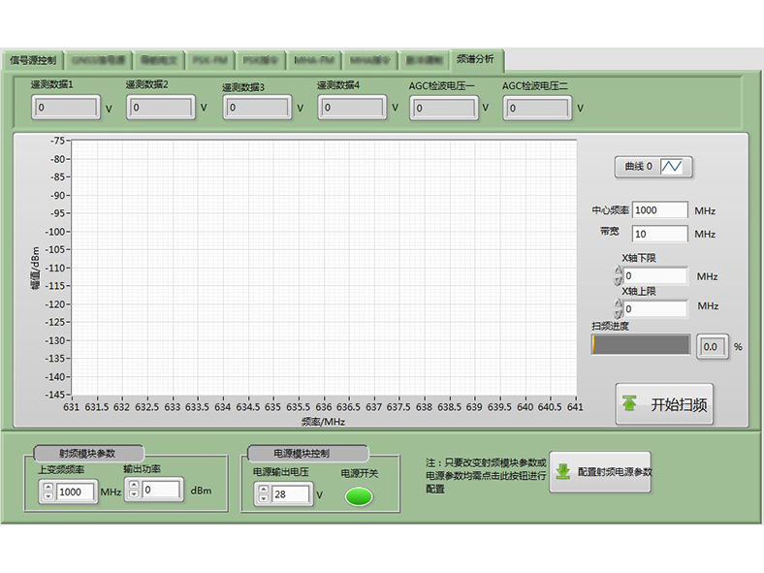The image size is (764, 573).
Task: Click the X轴下限 value field
Action: coord(655,275)
